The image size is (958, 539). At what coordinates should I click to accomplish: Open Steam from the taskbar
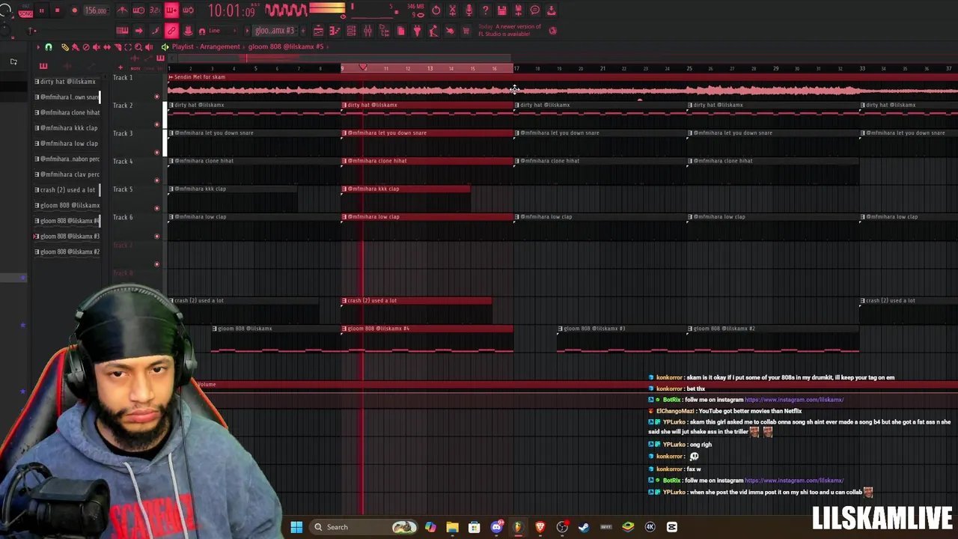coord(584,527)
